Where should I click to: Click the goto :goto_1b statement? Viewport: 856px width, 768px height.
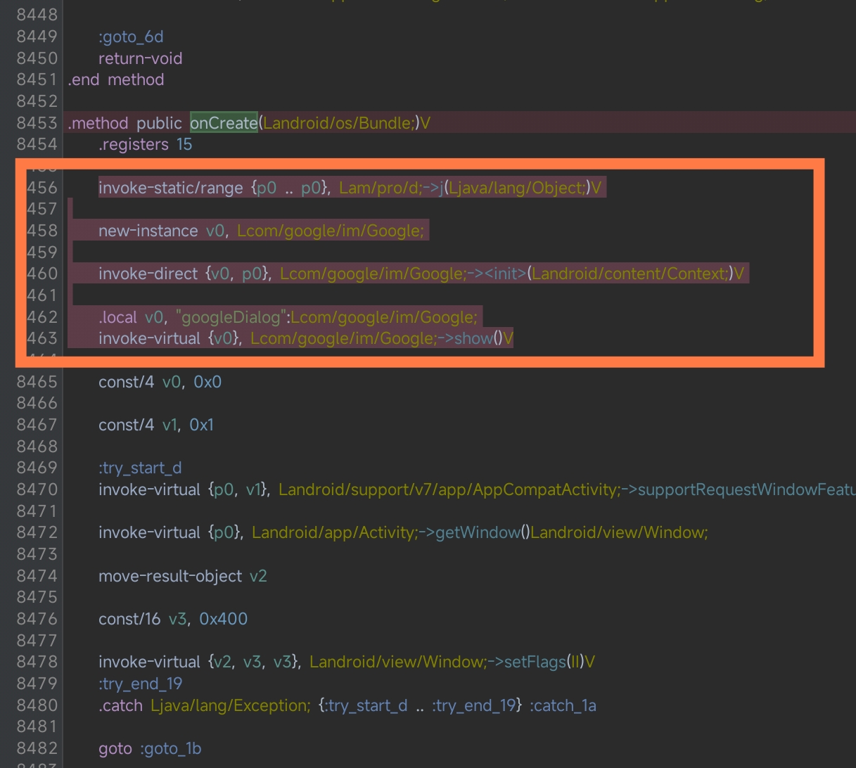[x=150, y=748]
